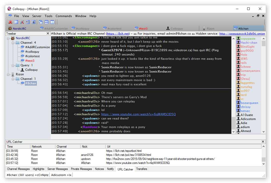Select #8chan in the treebar
Viewport: 271px width, 183px height.
coord(31,83)
